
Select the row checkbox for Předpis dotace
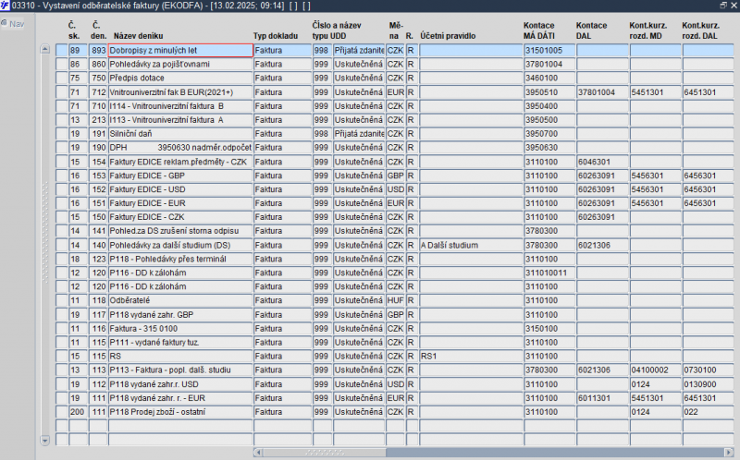pos(61,78)
